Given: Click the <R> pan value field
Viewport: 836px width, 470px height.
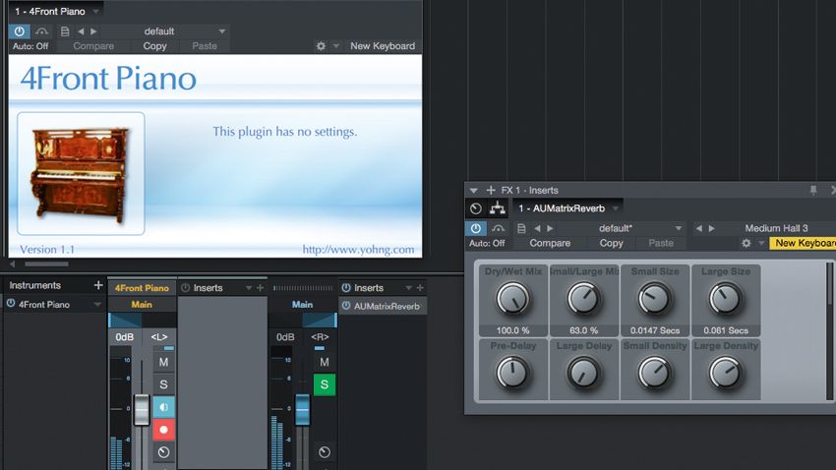Looking at the screenshot, I should 320,337.
